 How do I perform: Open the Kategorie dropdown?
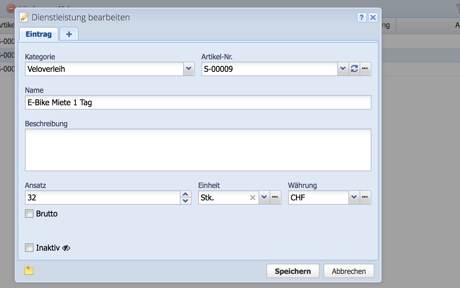(188, 69)
